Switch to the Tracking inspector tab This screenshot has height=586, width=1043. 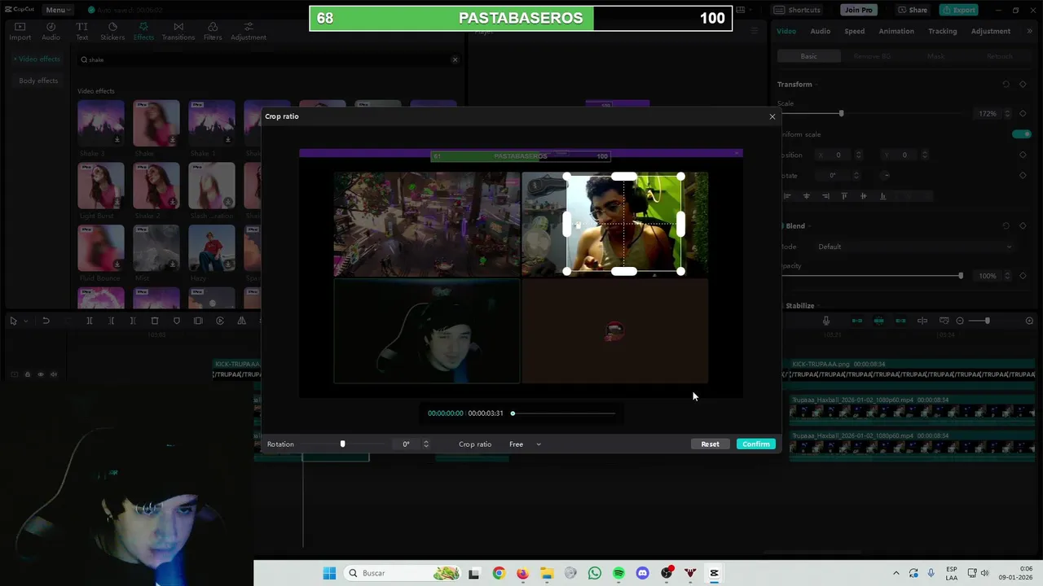[x=943, y=31]
